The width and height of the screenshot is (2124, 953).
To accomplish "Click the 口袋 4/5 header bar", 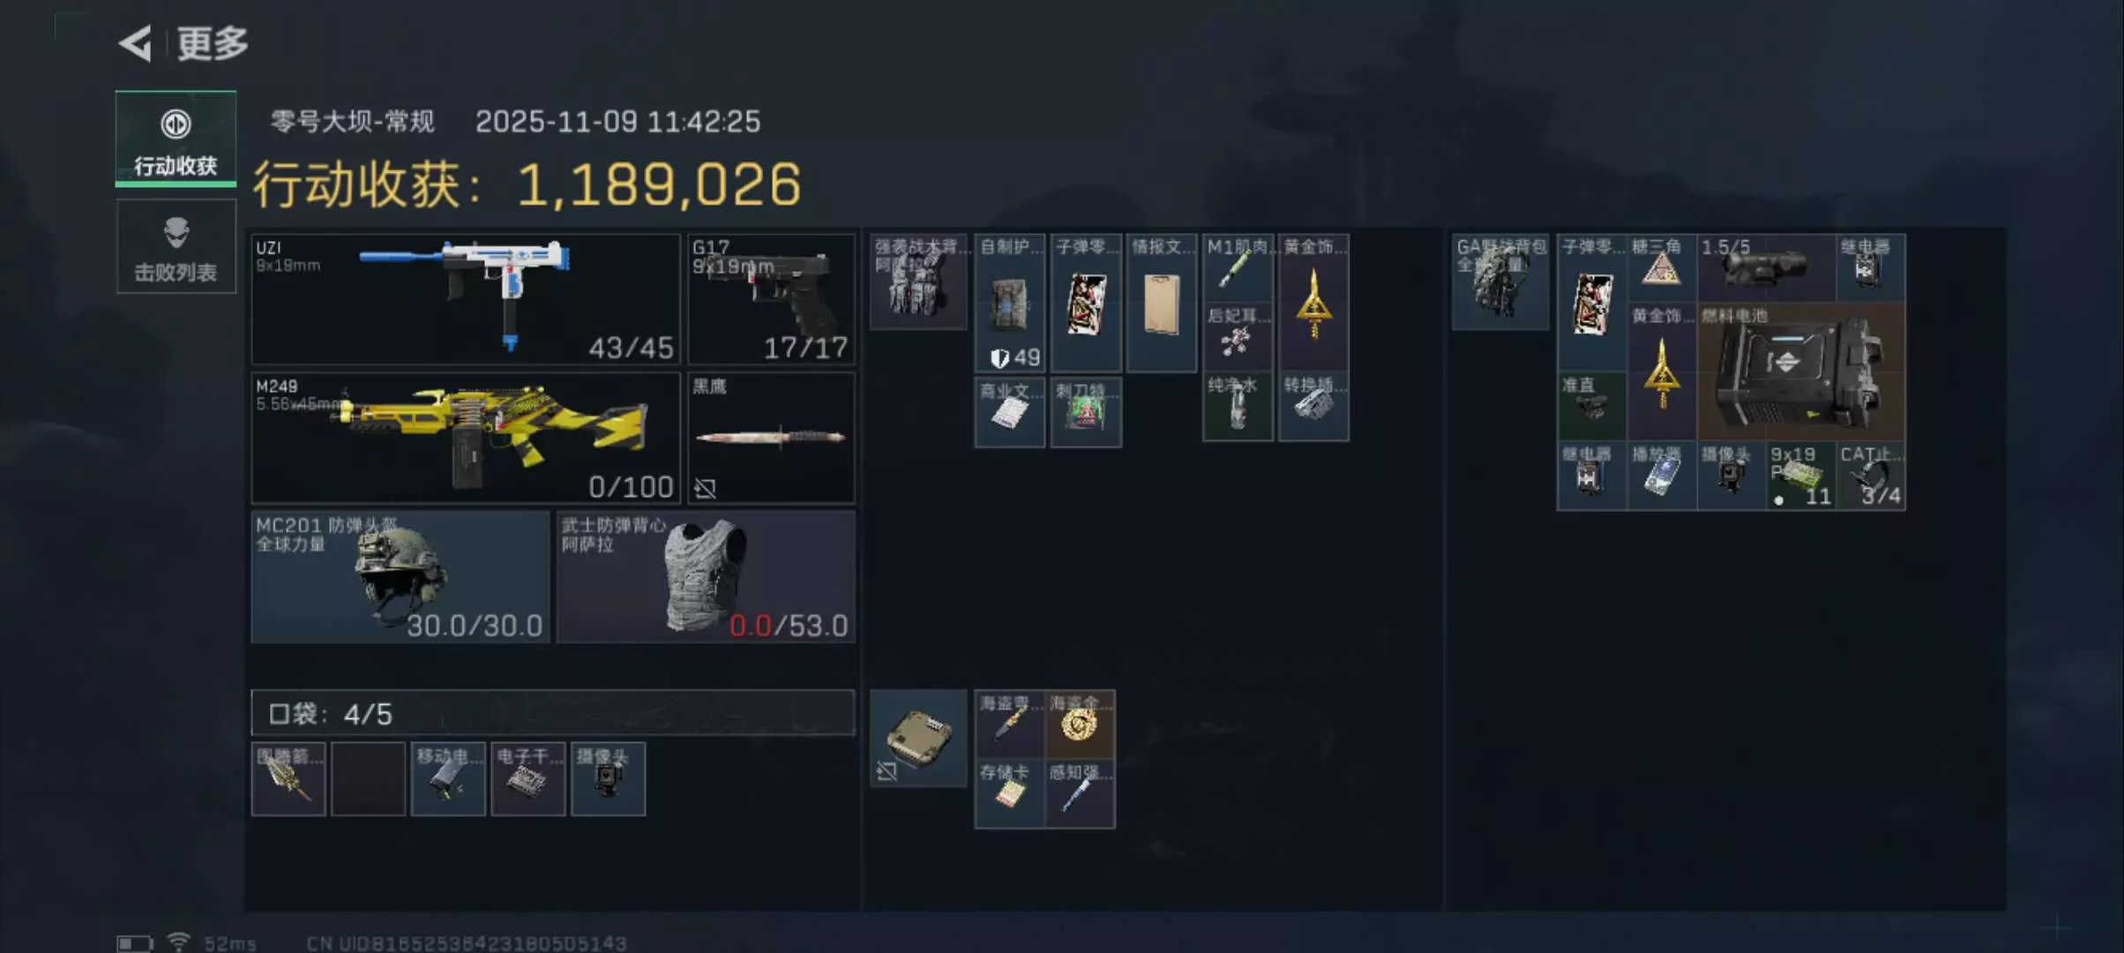I will (x=553, y=713).
